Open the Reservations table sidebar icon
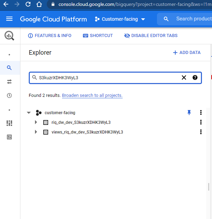 [x=9, y=137]
